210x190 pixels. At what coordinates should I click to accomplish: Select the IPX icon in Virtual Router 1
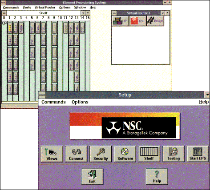(138, 21)
